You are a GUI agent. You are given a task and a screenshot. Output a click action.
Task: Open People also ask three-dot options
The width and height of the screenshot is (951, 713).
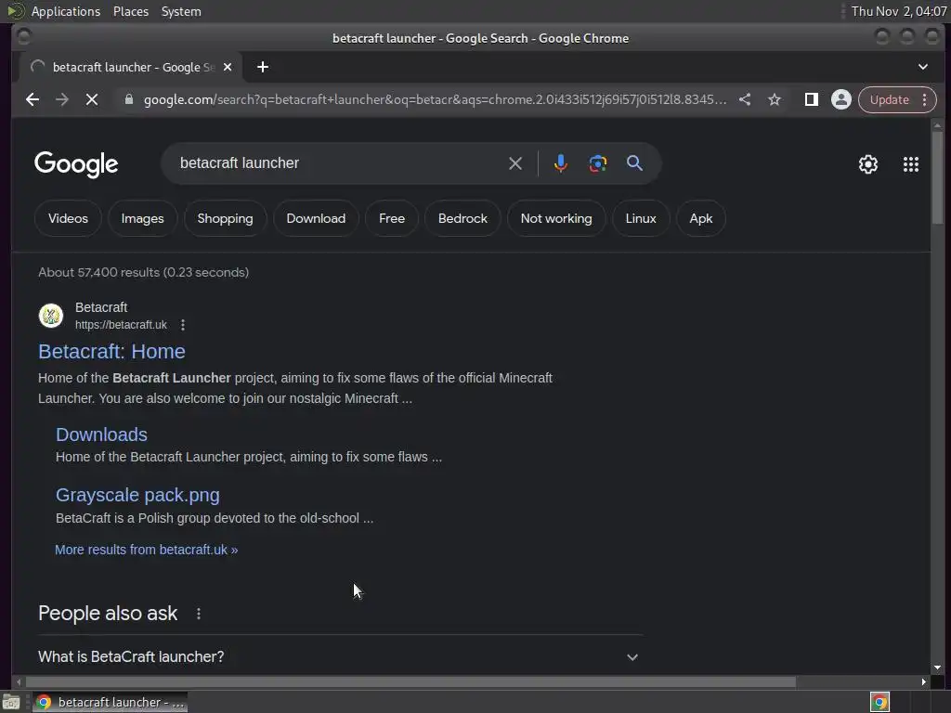[199, 614]
